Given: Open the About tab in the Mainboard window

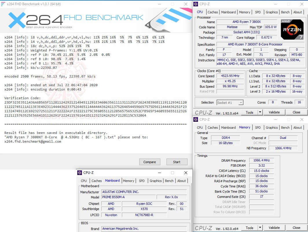Looking at the screenshot, I should (x=181, y=181).
